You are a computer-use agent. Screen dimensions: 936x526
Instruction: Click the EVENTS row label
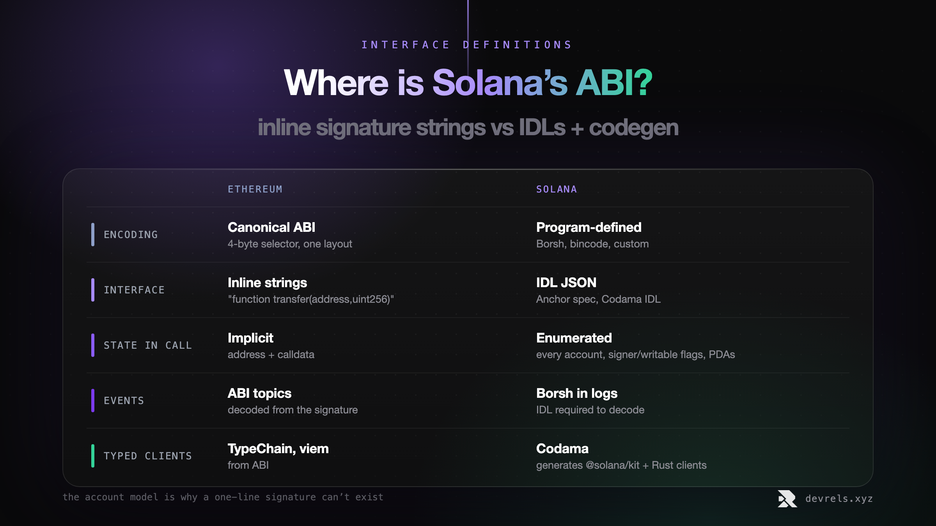[124, 401]
